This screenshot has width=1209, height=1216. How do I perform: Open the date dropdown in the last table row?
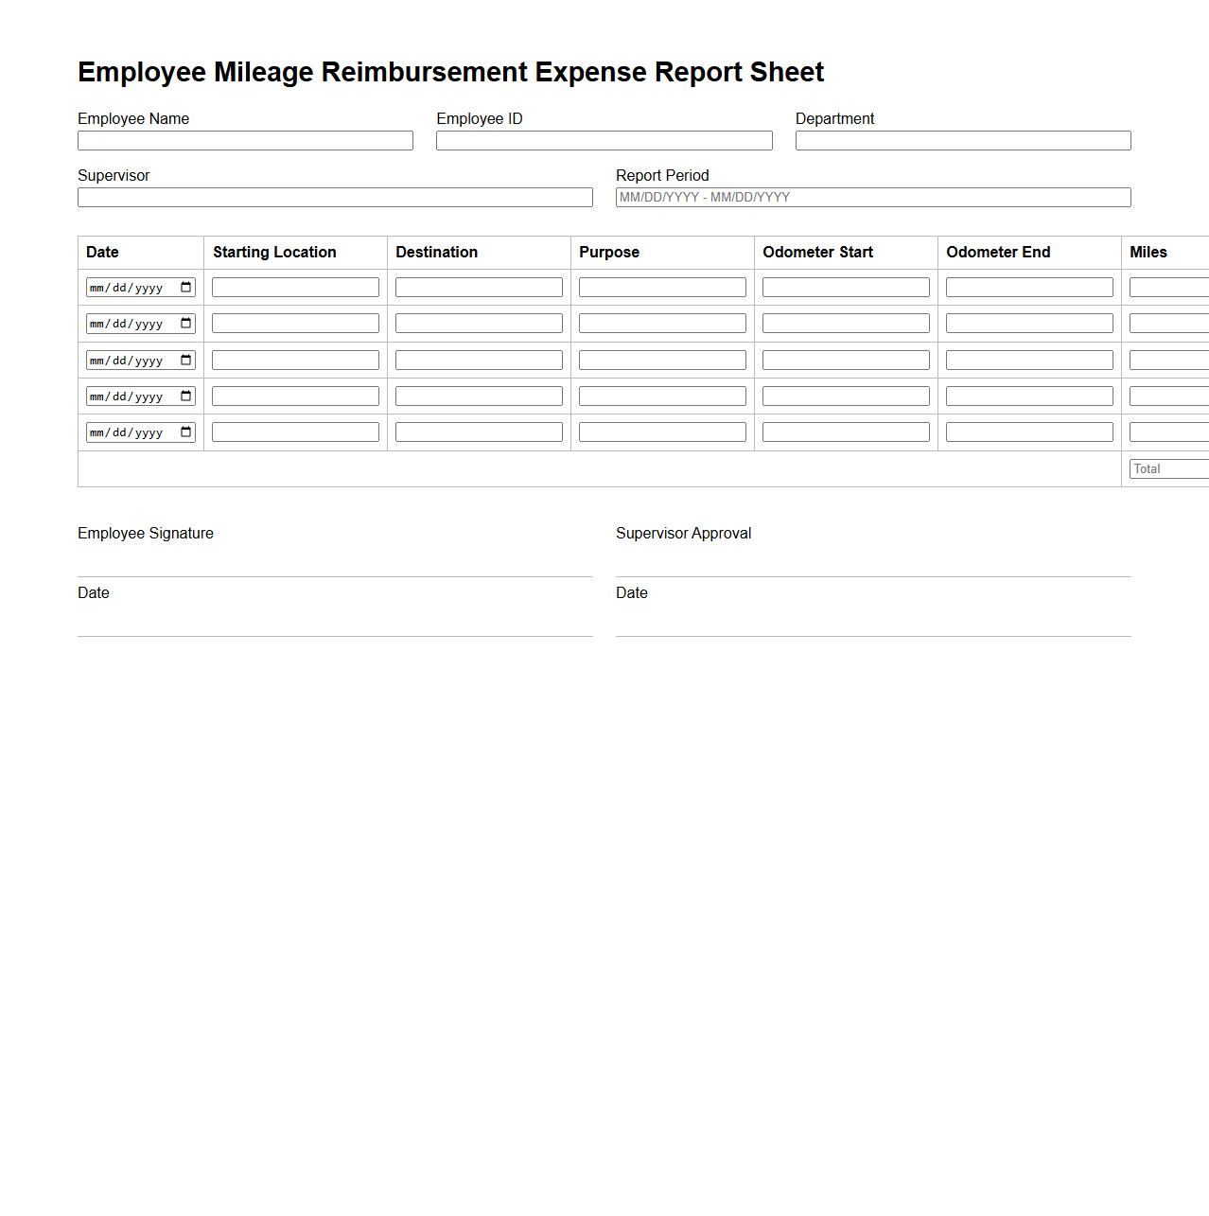tap(185, 432)
